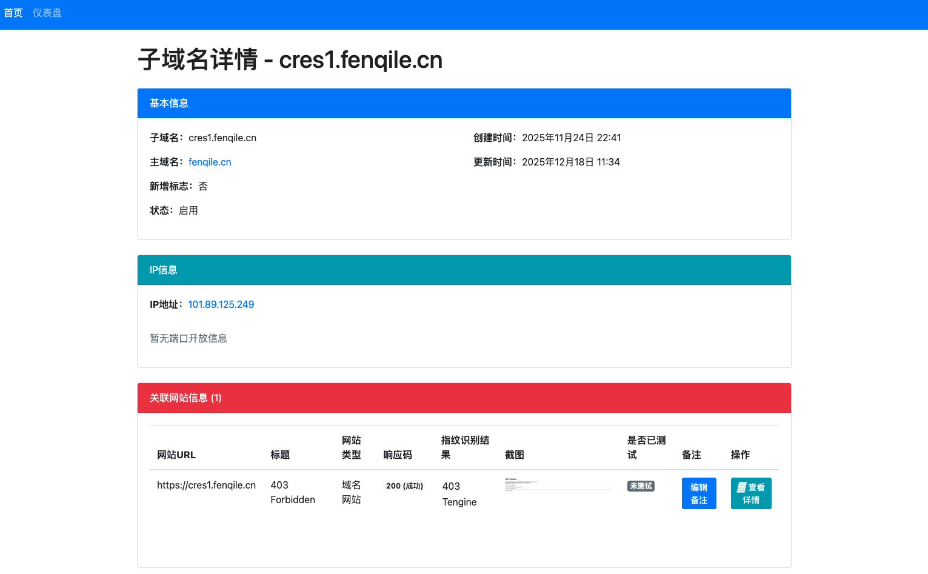Click the 200 (成功) response code badge
The width and height of the screenshot is (928, 574).
click(404, 486)
